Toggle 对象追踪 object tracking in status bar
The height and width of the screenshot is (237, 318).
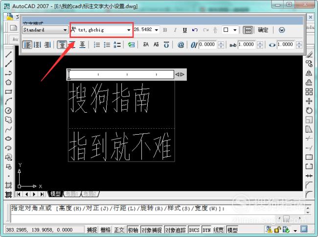(x=176, y=230)
